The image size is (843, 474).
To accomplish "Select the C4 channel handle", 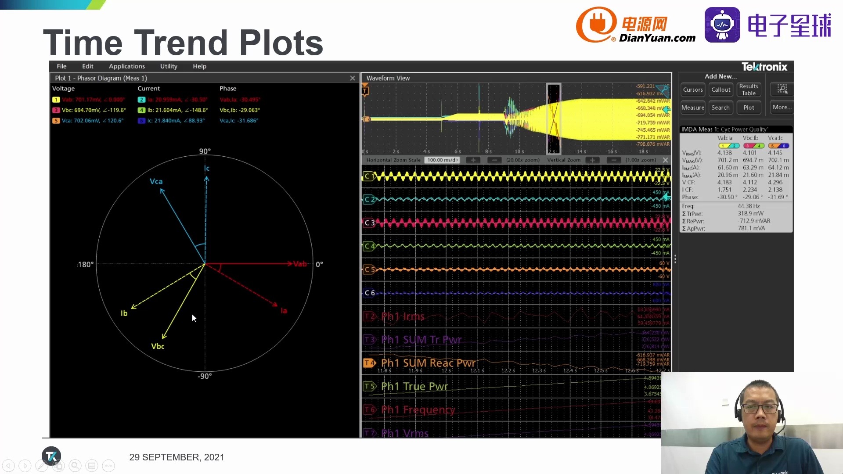I will [369, 246].
